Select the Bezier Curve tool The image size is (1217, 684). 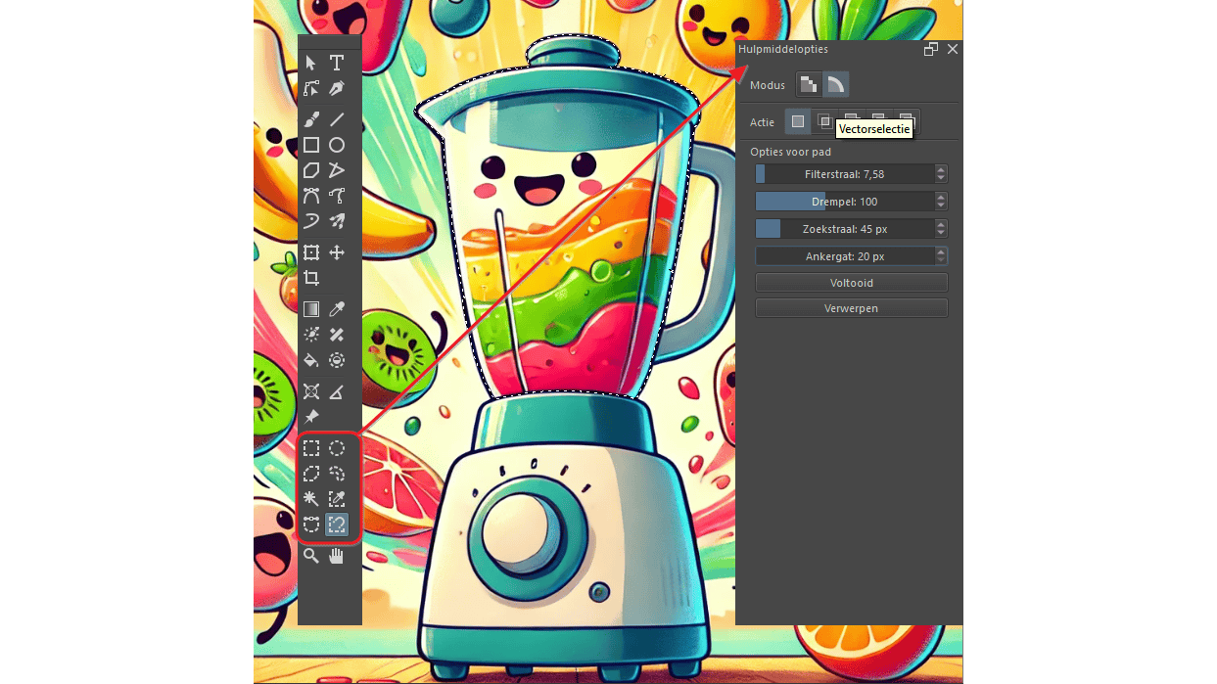point(311,196)
